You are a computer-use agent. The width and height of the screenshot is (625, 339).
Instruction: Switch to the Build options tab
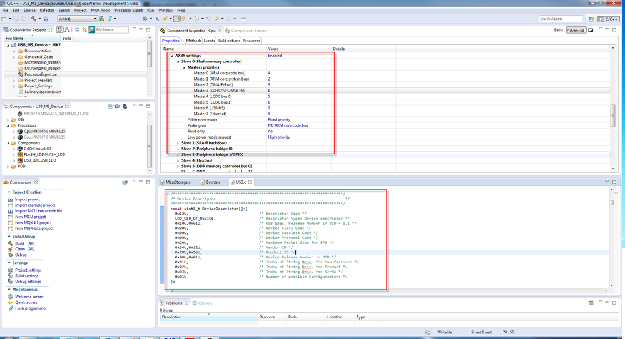point(229,41)
